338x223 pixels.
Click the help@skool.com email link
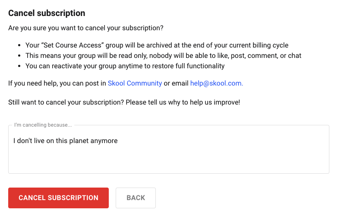(x=216, y=83)
